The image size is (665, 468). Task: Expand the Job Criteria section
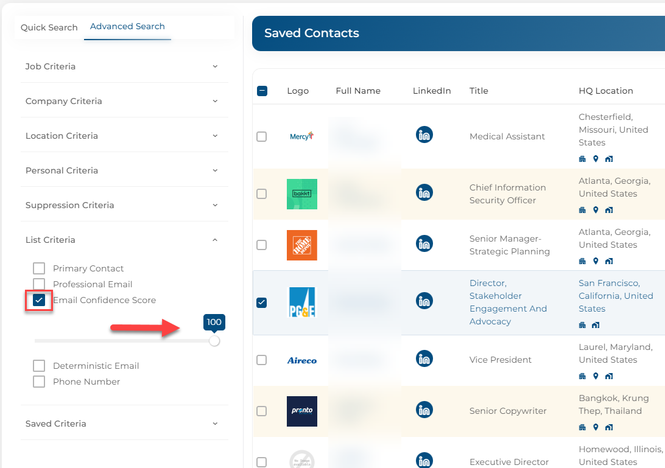(124, 66)
